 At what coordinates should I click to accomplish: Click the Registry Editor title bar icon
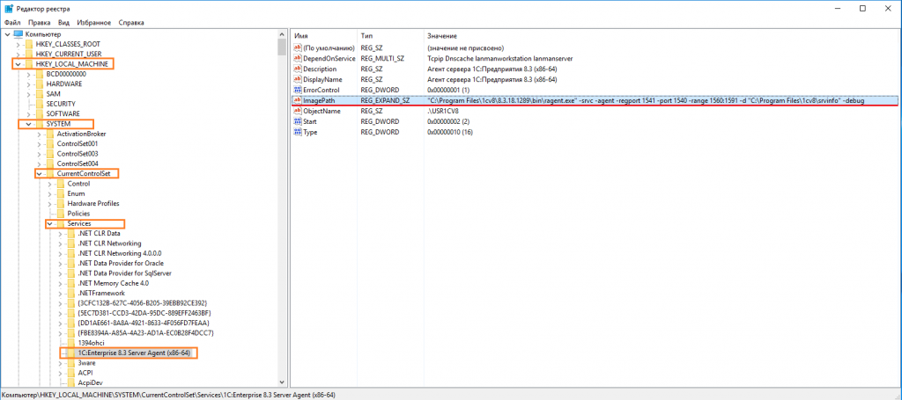[9, 8]
